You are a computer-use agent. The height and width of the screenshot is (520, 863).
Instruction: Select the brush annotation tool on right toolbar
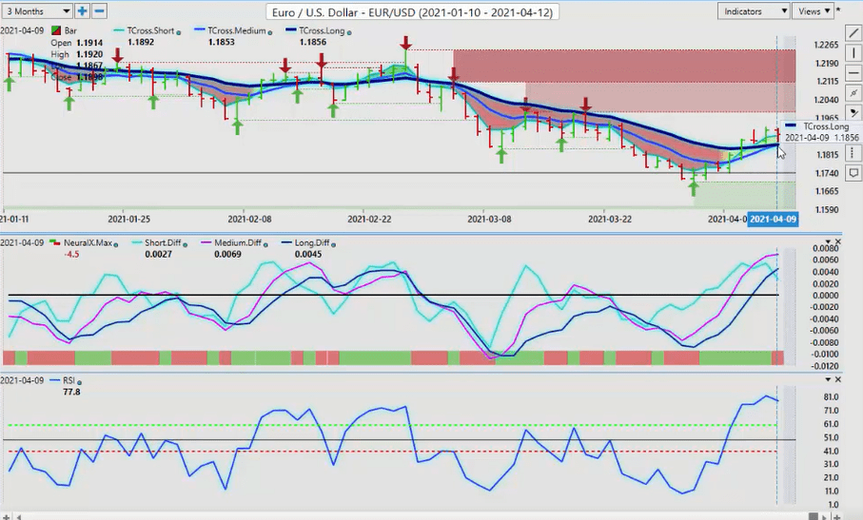point(853,112)
